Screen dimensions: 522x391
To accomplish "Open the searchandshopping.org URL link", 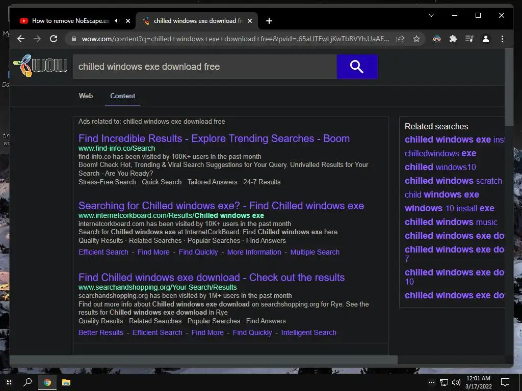I will click(x=158, y=287).
